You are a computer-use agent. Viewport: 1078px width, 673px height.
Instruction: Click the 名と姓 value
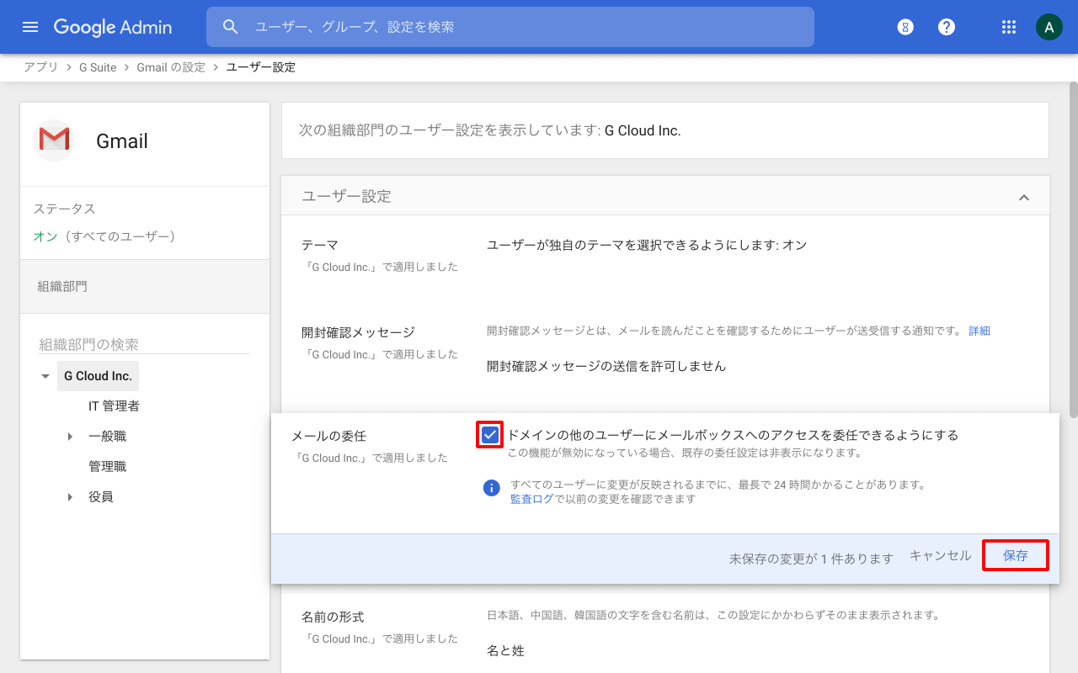505,650
